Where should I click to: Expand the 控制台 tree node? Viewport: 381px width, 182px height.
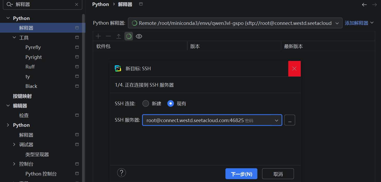tap(15, 164)
